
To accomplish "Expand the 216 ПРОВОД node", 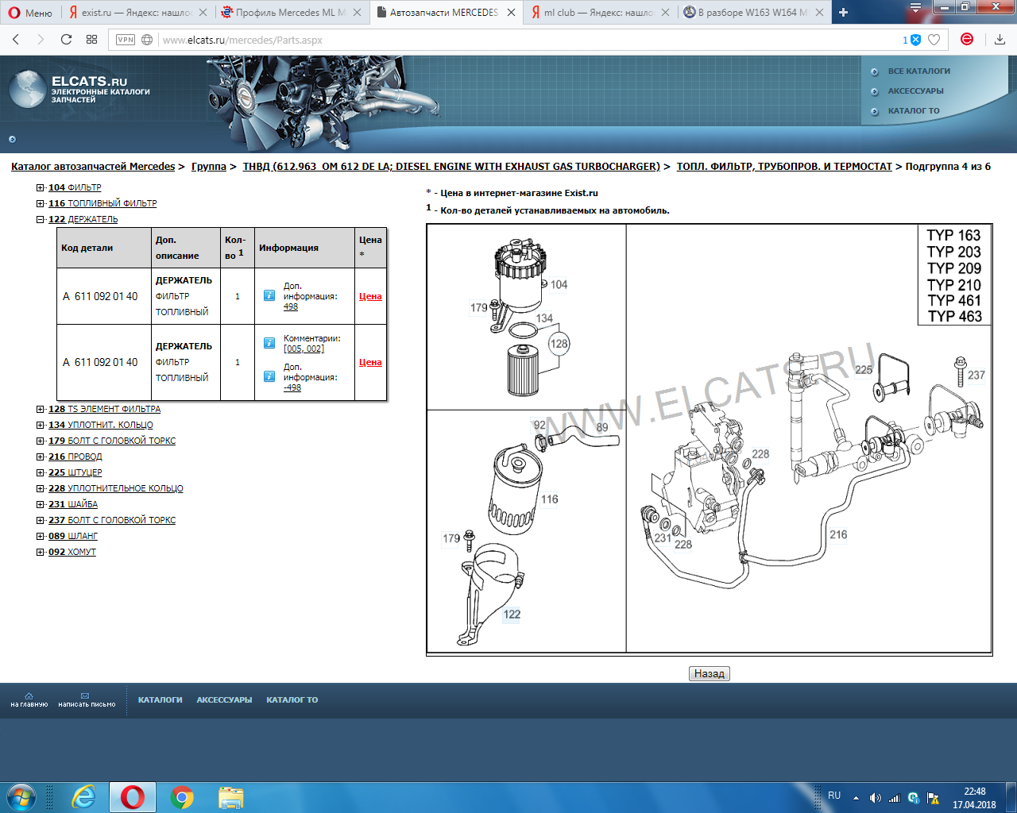I will pyautogui.click(x=40, y=457).
